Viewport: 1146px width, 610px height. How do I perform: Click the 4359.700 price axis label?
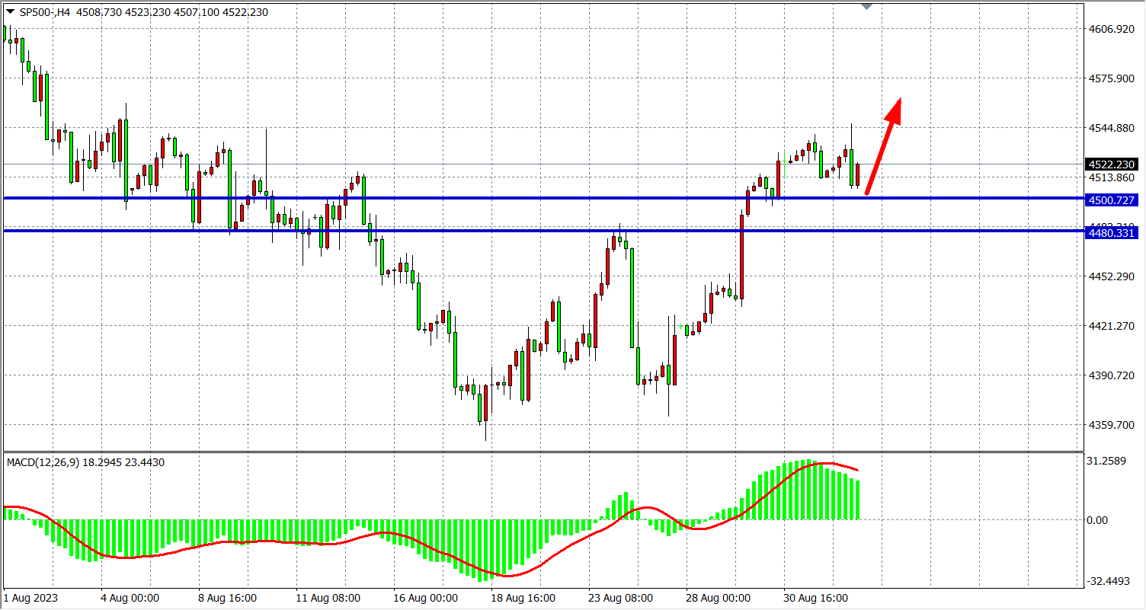(x=1112, y=425)
